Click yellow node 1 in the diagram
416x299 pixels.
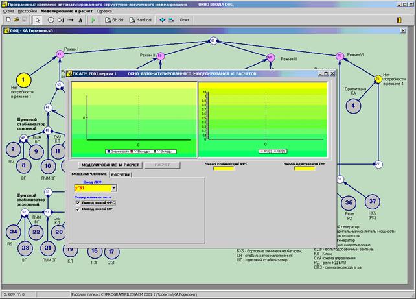pyautogui.click(x=23, y=80)
